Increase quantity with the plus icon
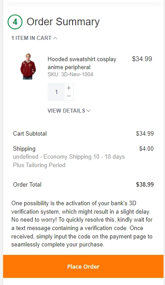The image size is (165, 285). coord(69,88)
